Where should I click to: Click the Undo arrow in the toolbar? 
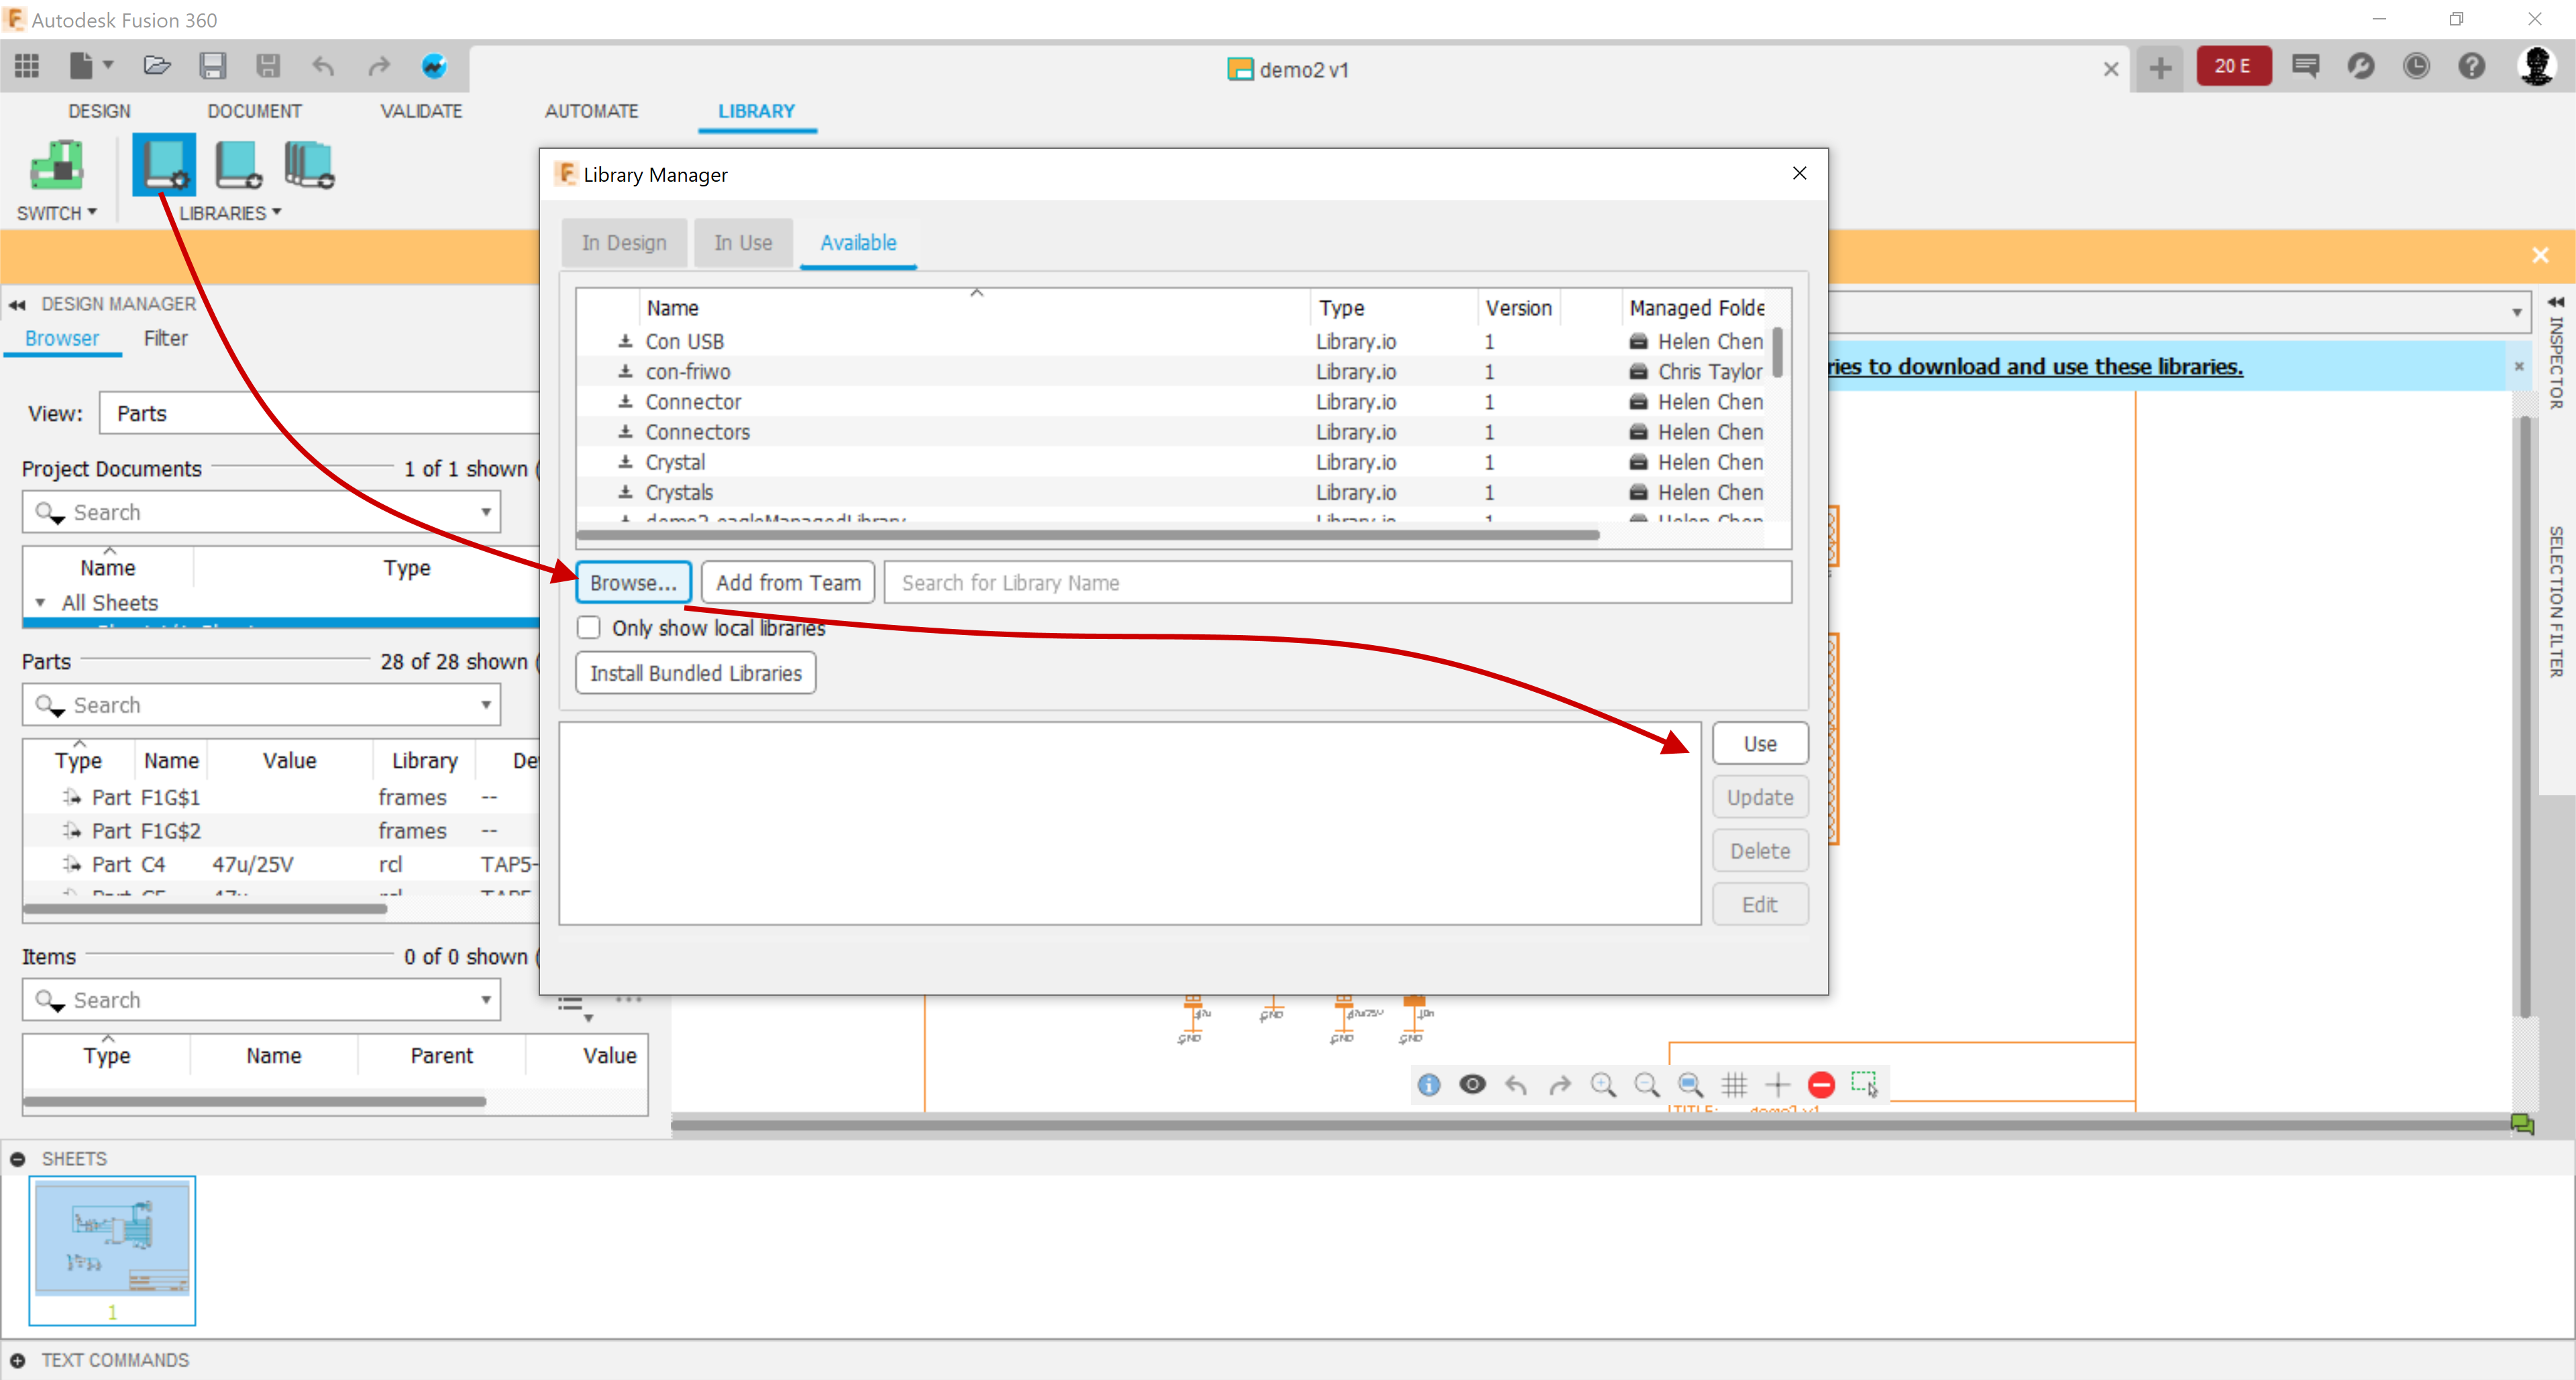pyautogui.click(x=323, y=66)
